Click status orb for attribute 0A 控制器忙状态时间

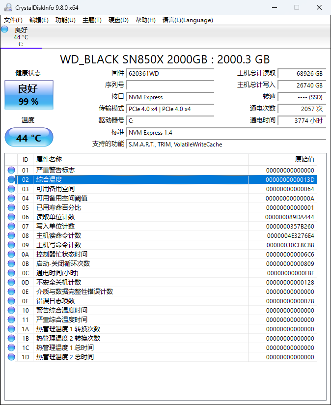(x=11, y=254)
